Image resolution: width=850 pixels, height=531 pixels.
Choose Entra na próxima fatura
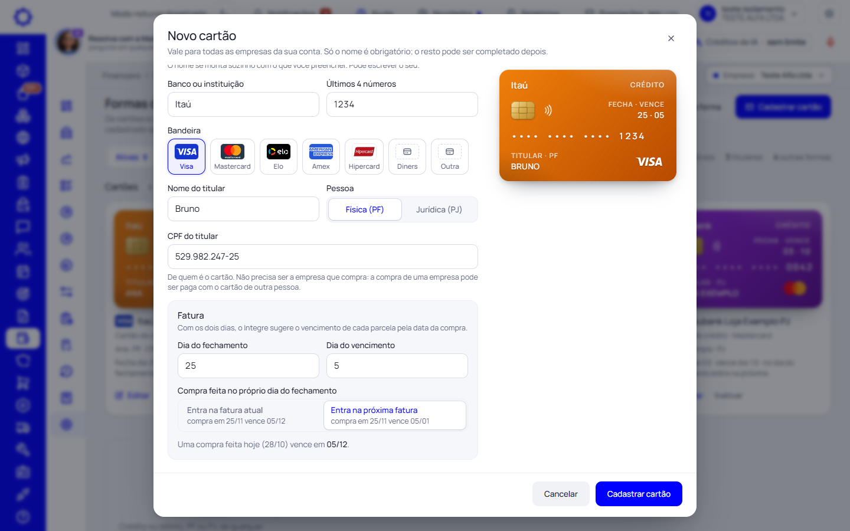395,415
